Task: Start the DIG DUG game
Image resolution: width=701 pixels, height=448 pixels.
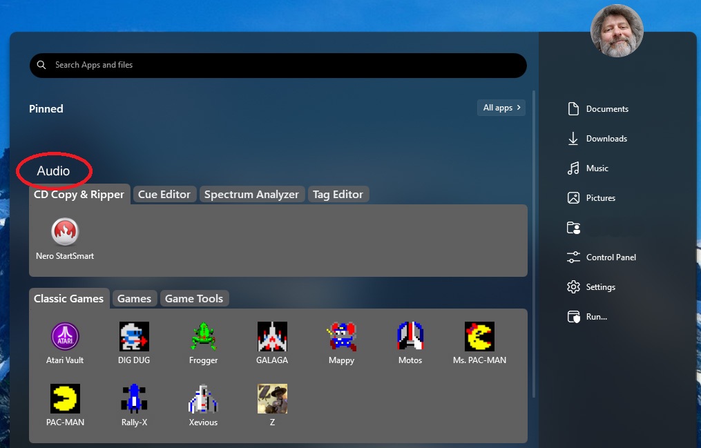Action: click(x=134, y=343)
